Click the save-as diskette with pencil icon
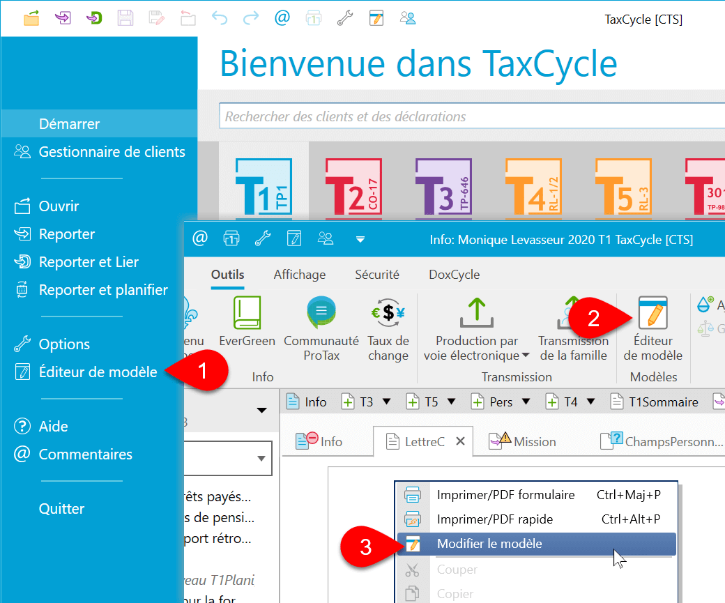Image resolution: width=725 pixels, height=603 pixels. coord(157,19)
